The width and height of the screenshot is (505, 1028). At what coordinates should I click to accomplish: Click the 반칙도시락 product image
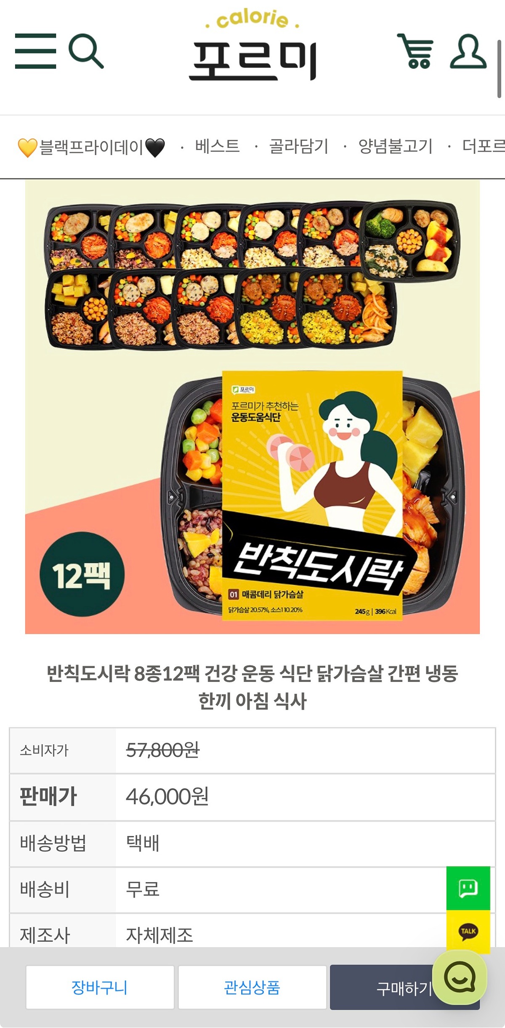[252, 407]
